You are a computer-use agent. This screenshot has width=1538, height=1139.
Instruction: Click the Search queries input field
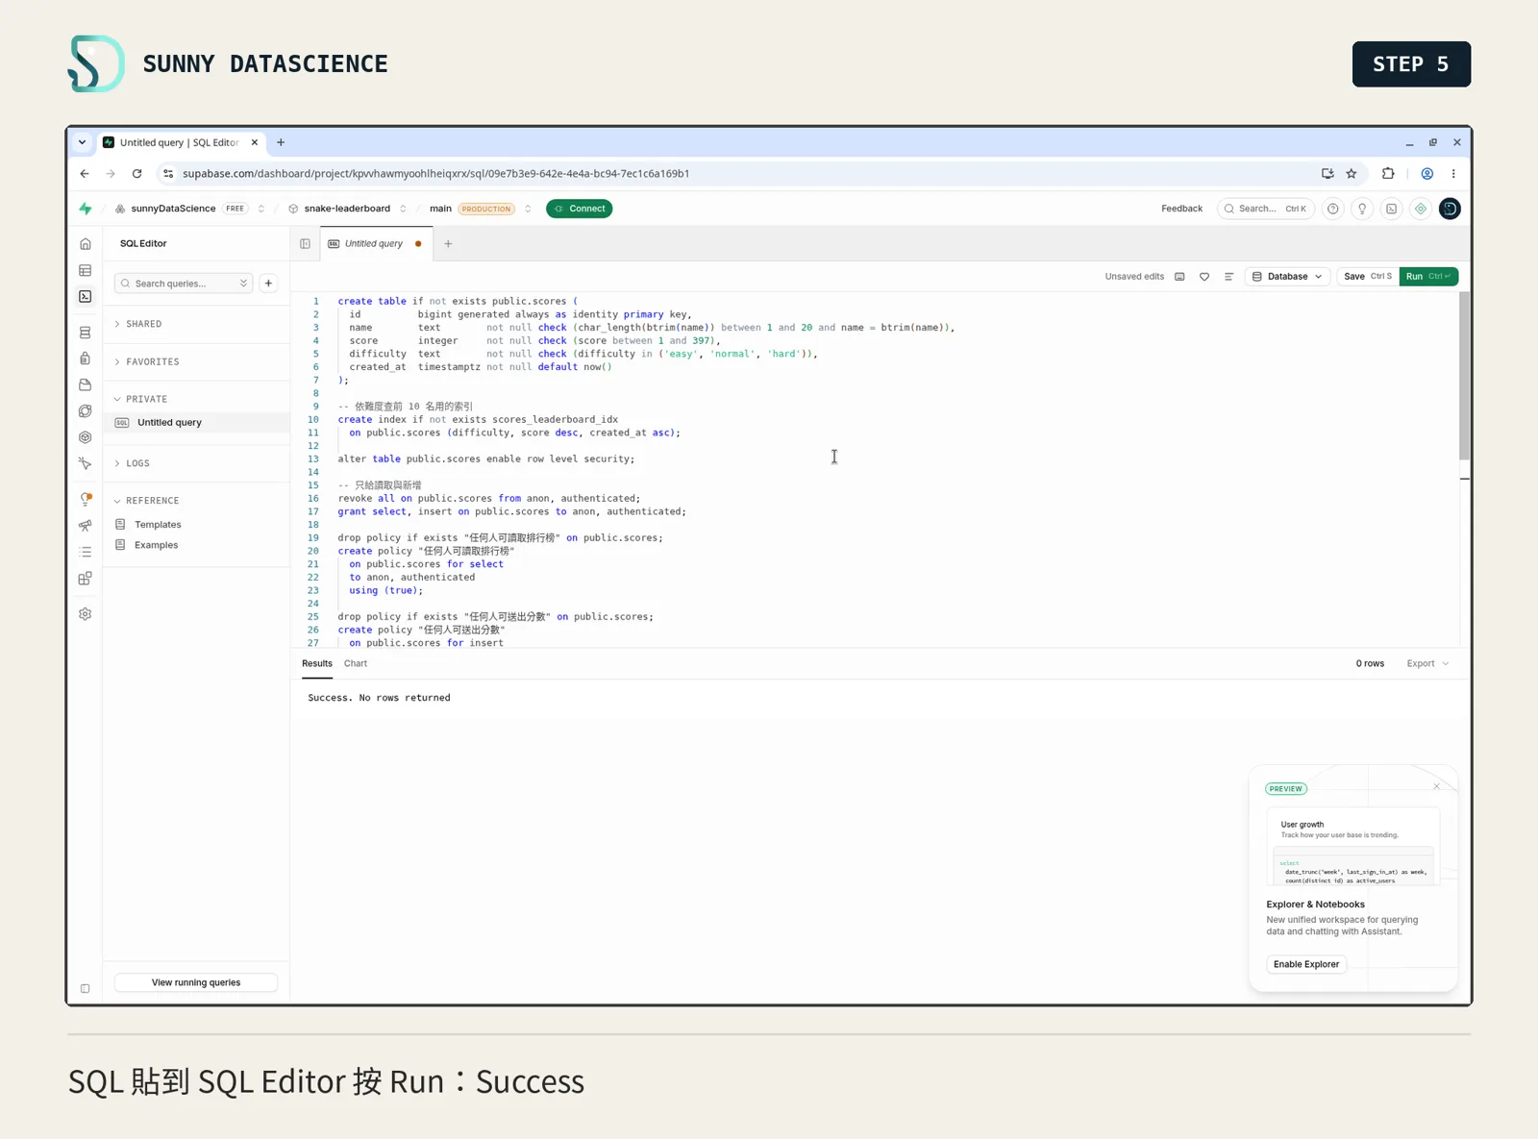[x=183, y=284]
